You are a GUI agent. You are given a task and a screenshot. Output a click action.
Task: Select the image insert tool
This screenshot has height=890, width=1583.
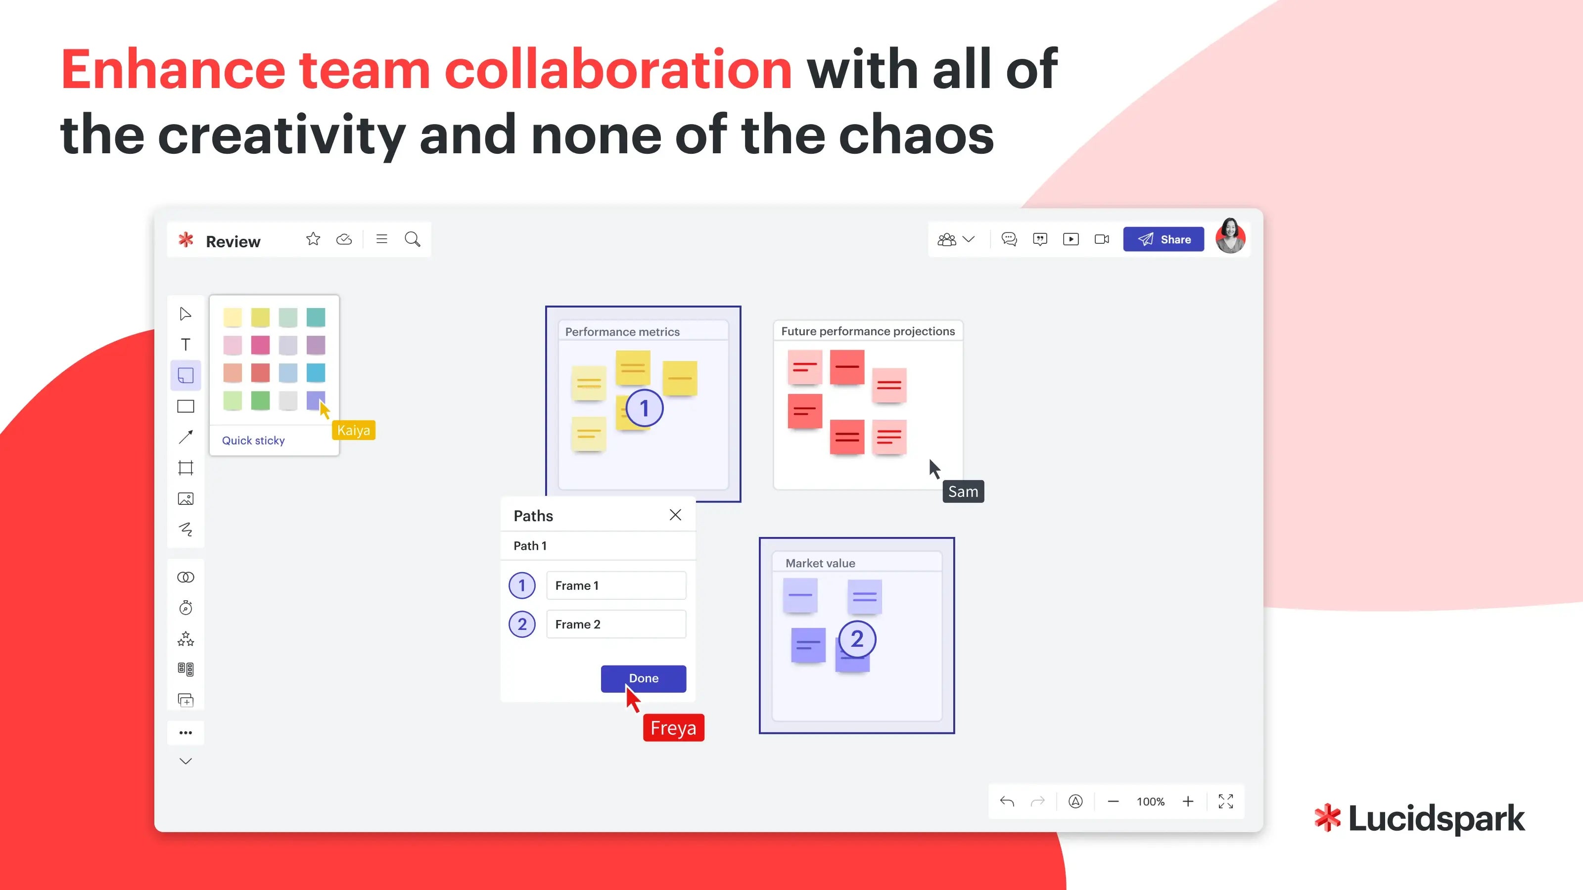pyautogui.click(x=185, y=499)
